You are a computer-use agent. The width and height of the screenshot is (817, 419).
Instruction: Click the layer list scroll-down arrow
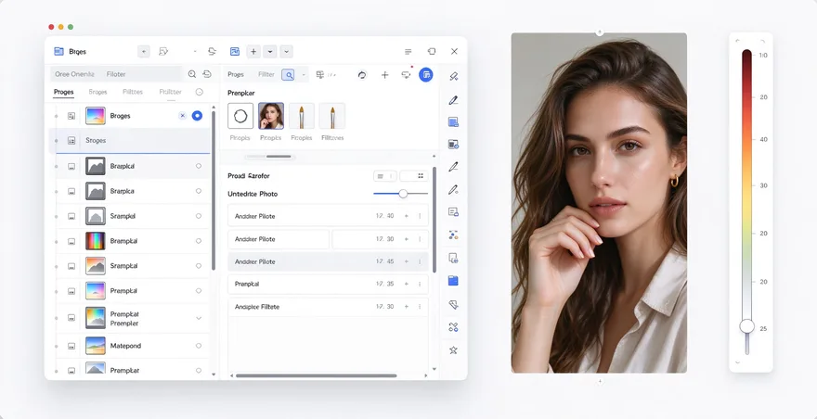tap(214, 375)
